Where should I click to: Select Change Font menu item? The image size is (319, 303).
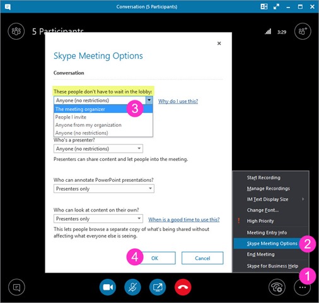271,210
